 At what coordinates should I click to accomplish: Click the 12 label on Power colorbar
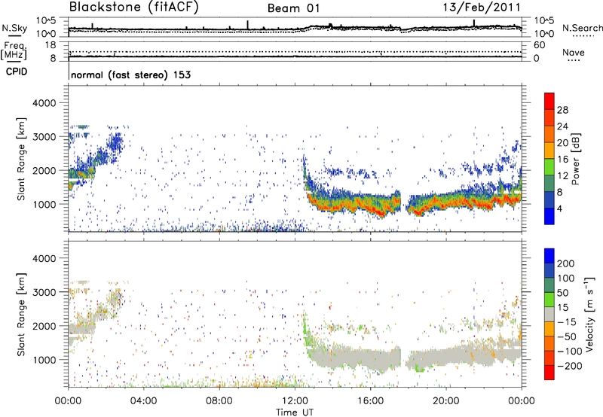click(562, 176)
